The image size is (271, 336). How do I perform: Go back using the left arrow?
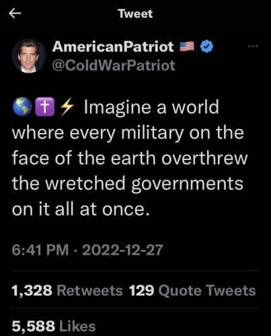click(15, 13)
